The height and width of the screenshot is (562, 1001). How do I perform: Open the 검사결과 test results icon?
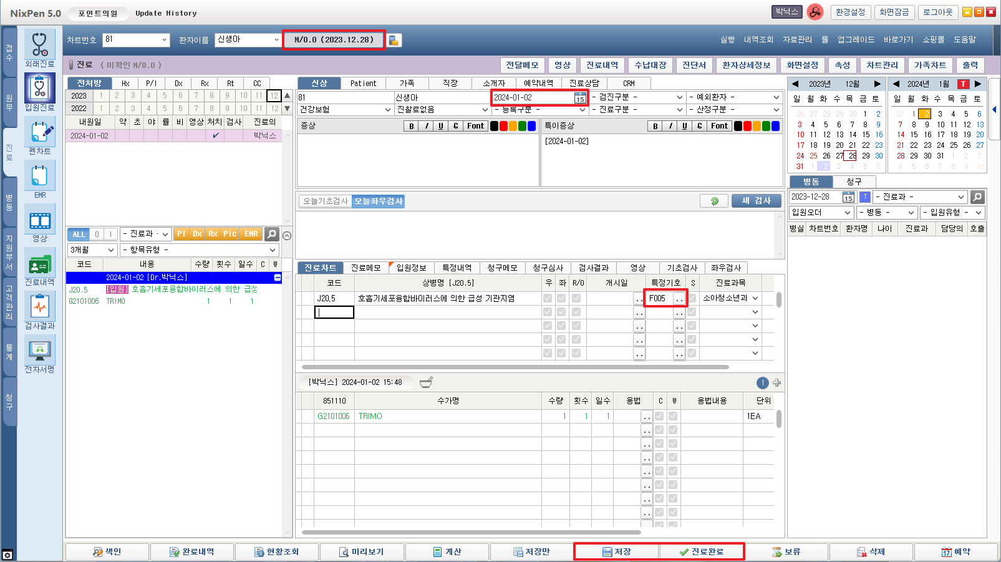click(x=39, y=308)
